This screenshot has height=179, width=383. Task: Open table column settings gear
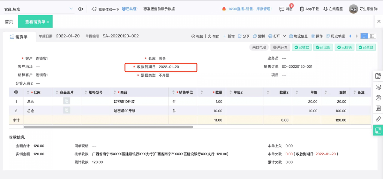click(16, 92)
